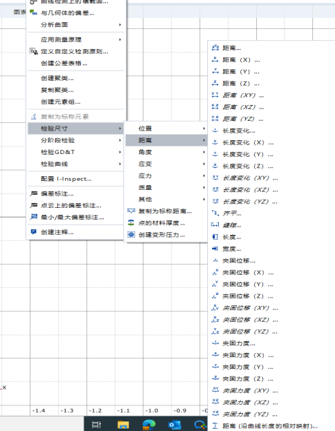Select 创建元素组... menu entry
The height and width of the screenshot is (431, 335).
[75, 102]
